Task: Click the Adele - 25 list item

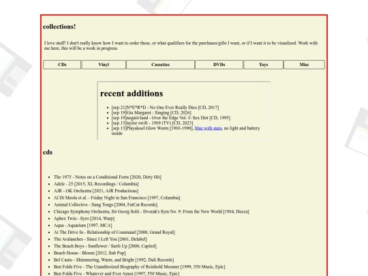Action: click(x=96, y=184)
